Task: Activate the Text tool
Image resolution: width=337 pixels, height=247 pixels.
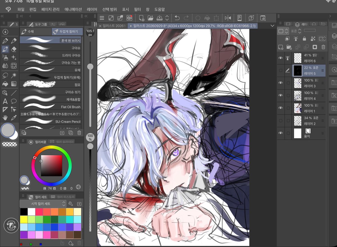Action: tap(5, 101)
